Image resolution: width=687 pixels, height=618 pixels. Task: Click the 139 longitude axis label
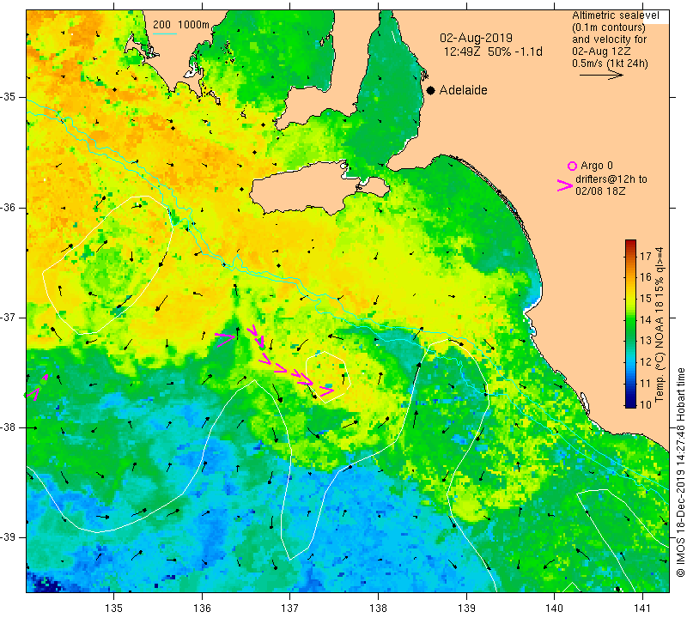click(x=466, y=609)
